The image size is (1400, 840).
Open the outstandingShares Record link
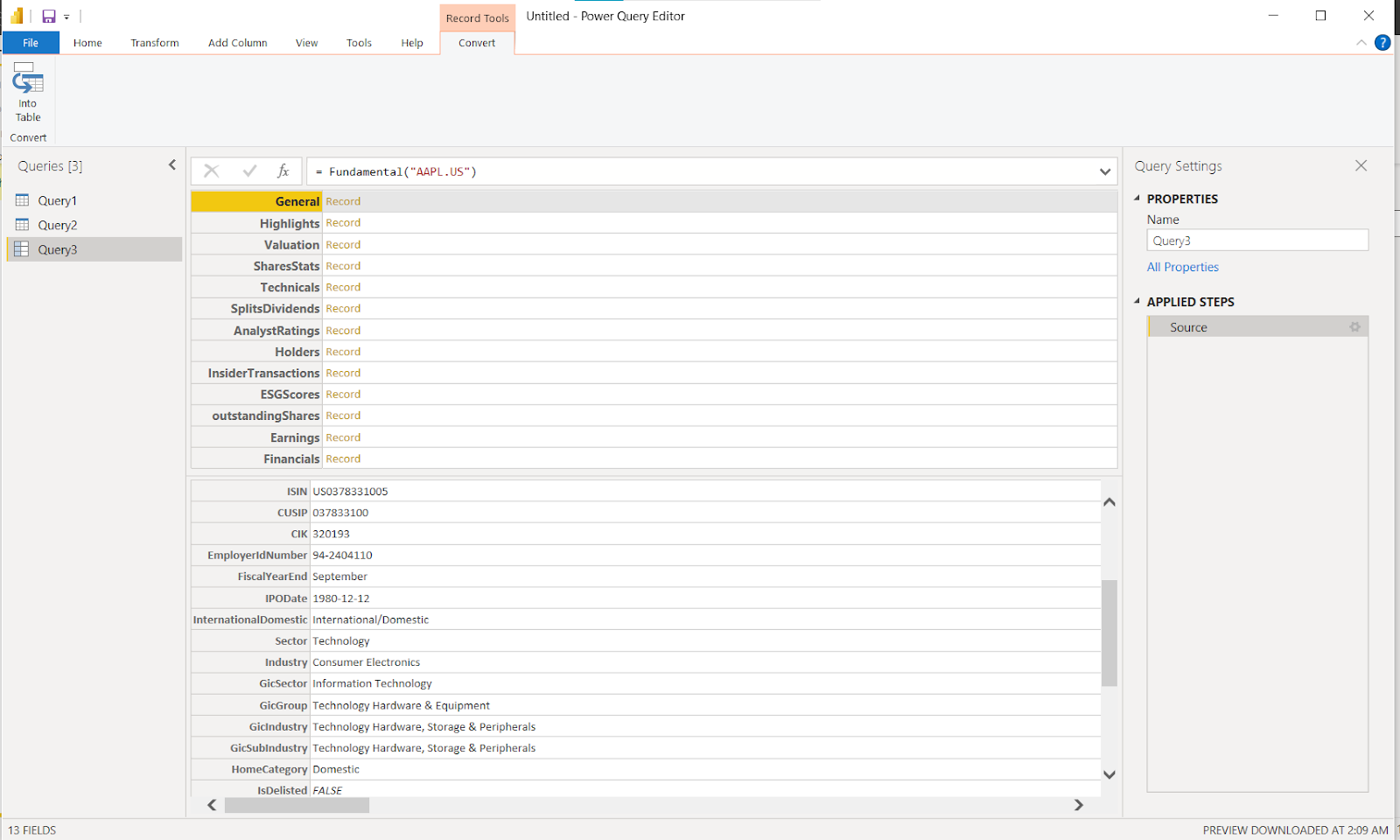pos(343,416)
